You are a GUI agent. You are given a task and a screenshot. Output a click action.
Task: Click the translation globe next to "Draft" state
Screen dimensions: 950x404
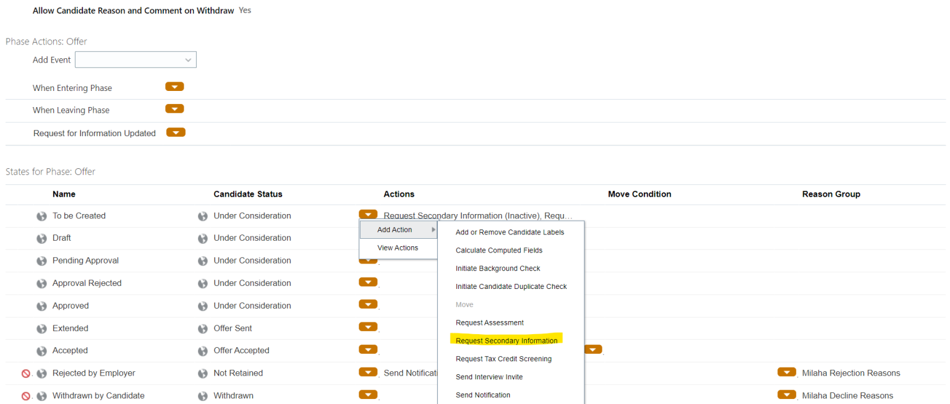pyautogui.click(x=41, y=238)
